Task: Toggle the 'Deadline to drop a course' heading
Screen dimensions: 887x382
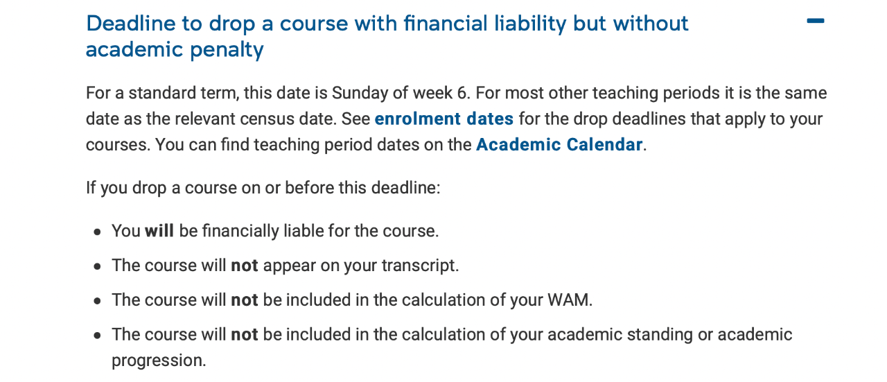Action: click(387, 36)
